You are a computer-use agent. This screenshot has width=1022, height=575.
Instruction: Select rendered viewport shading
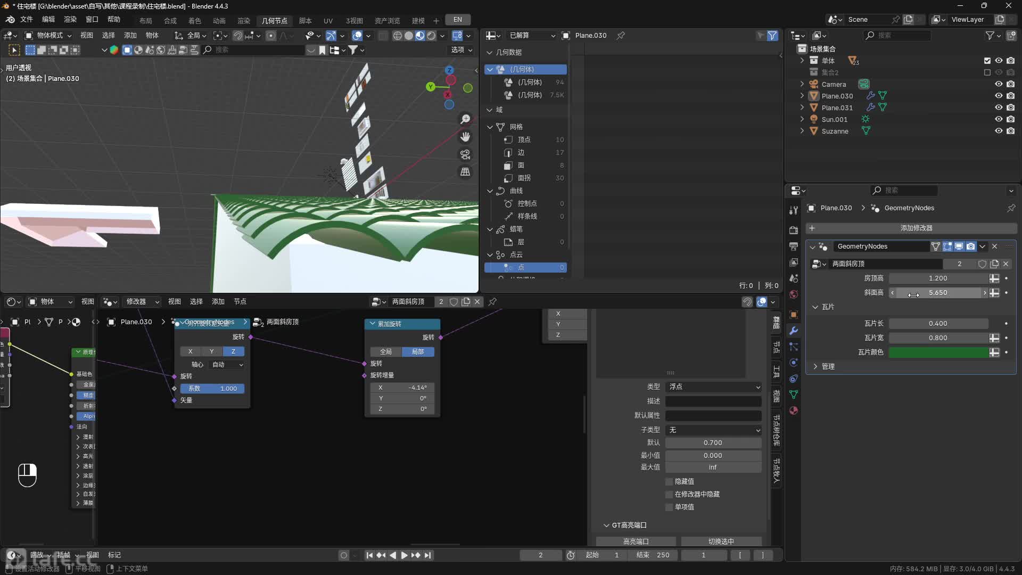[x=431, y=36]
